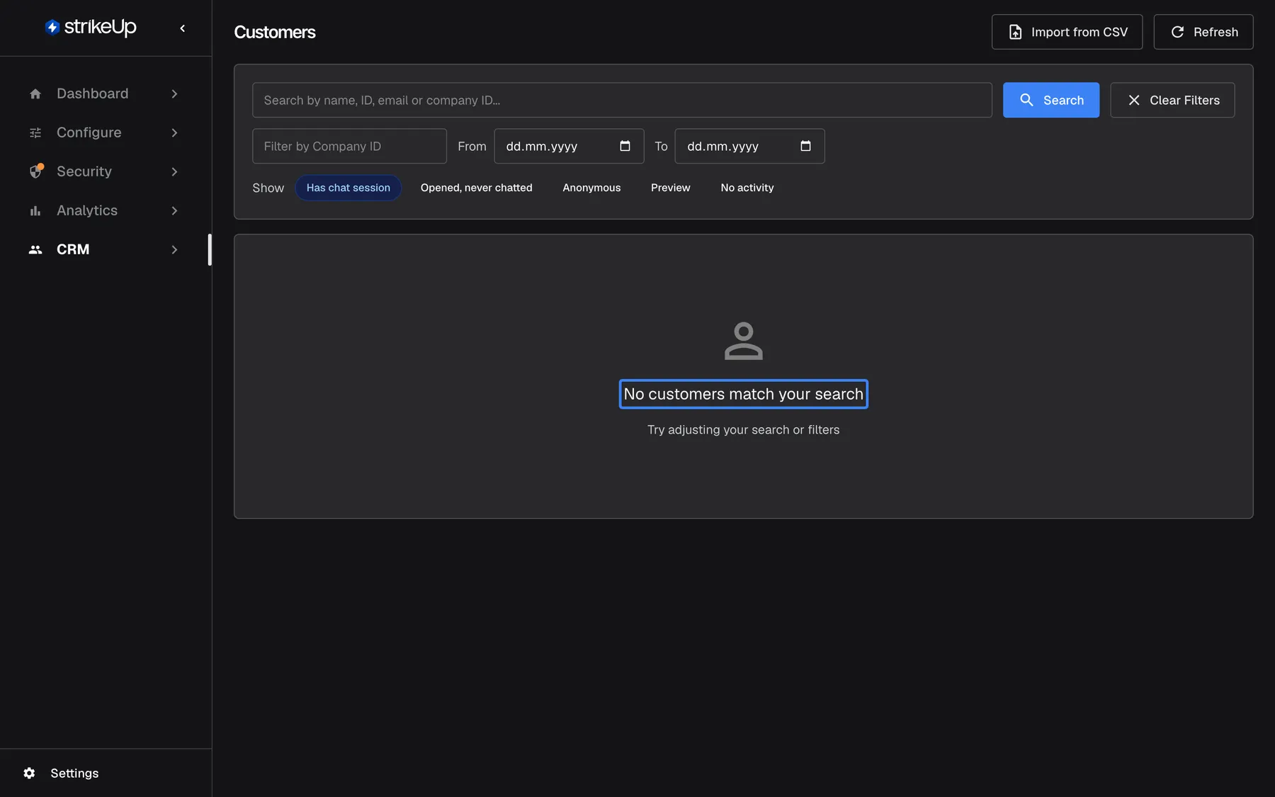Open the Analytics navigation item
The width and height of the screenshot is (1275, 797).
(x=105, y=210)
